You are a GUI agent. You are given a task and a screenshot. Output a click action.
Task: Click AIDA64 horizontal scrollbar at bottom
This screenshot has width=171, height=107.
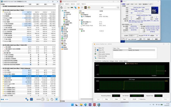(x=87, y=99)
